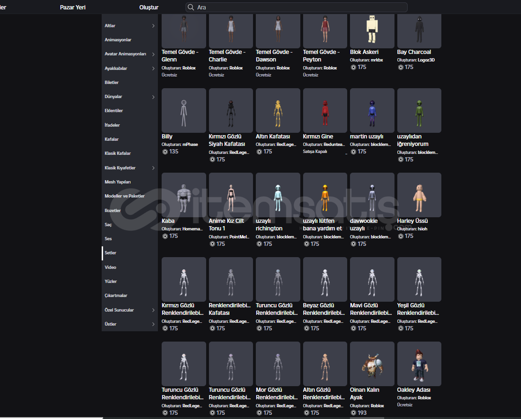Open the Billy stick figure thumbnail
The width and height of the screenshot is (521, 419).
point(184,110)
